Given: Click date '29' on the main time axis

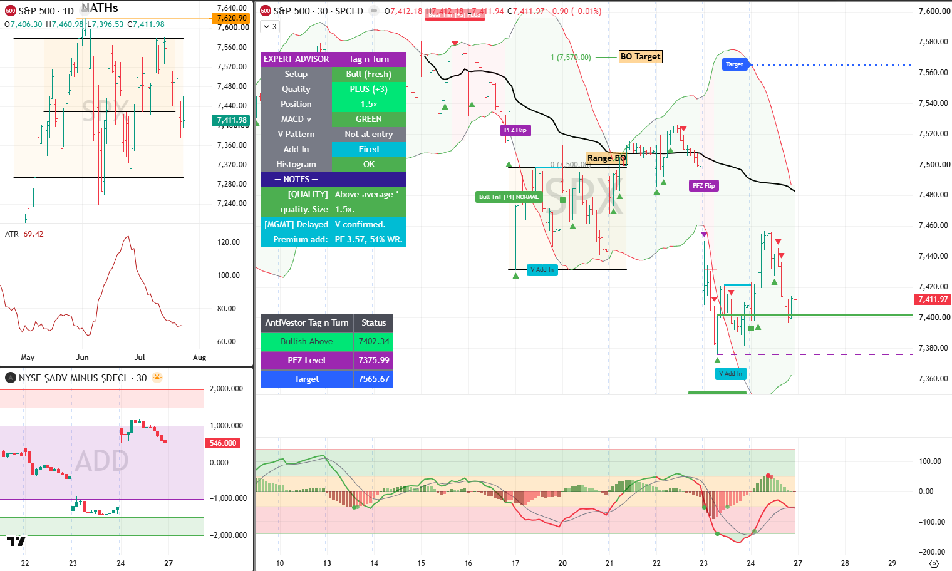Looking at the screenshot, I should (892, 563).
